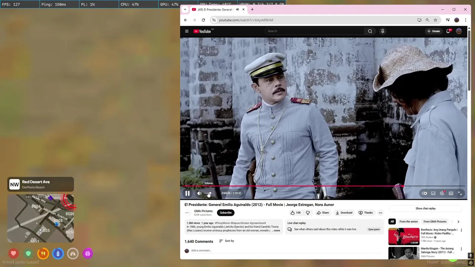Expand the tab search chevron

pyautogui.click(x=185, y=10)
